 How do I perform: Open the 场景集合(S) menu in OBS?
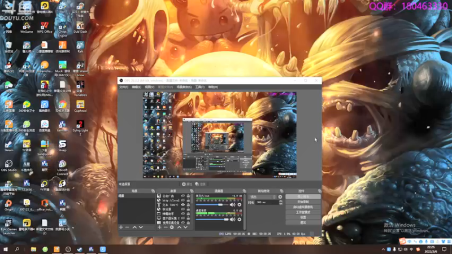pyautogui.click(x=184, y=87)
